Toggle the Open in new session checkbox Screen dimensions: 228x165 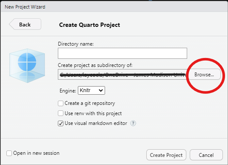[x=9, y=153]
